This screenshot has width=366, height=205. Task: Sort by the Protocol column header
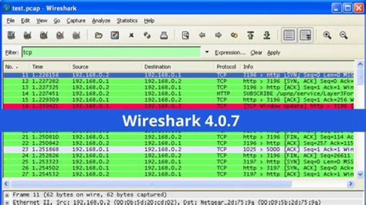pyautogui.click(x=227, y=67)
